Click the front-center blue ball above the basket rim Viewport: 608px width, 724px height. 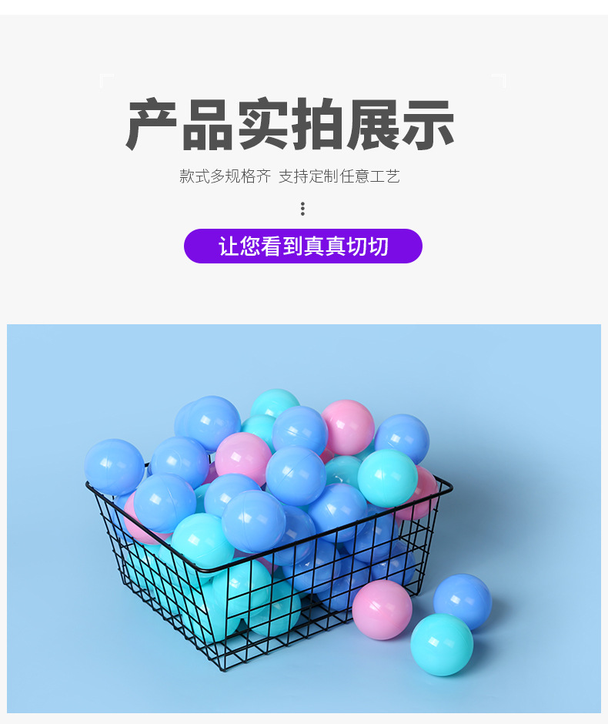pos(253,521)
